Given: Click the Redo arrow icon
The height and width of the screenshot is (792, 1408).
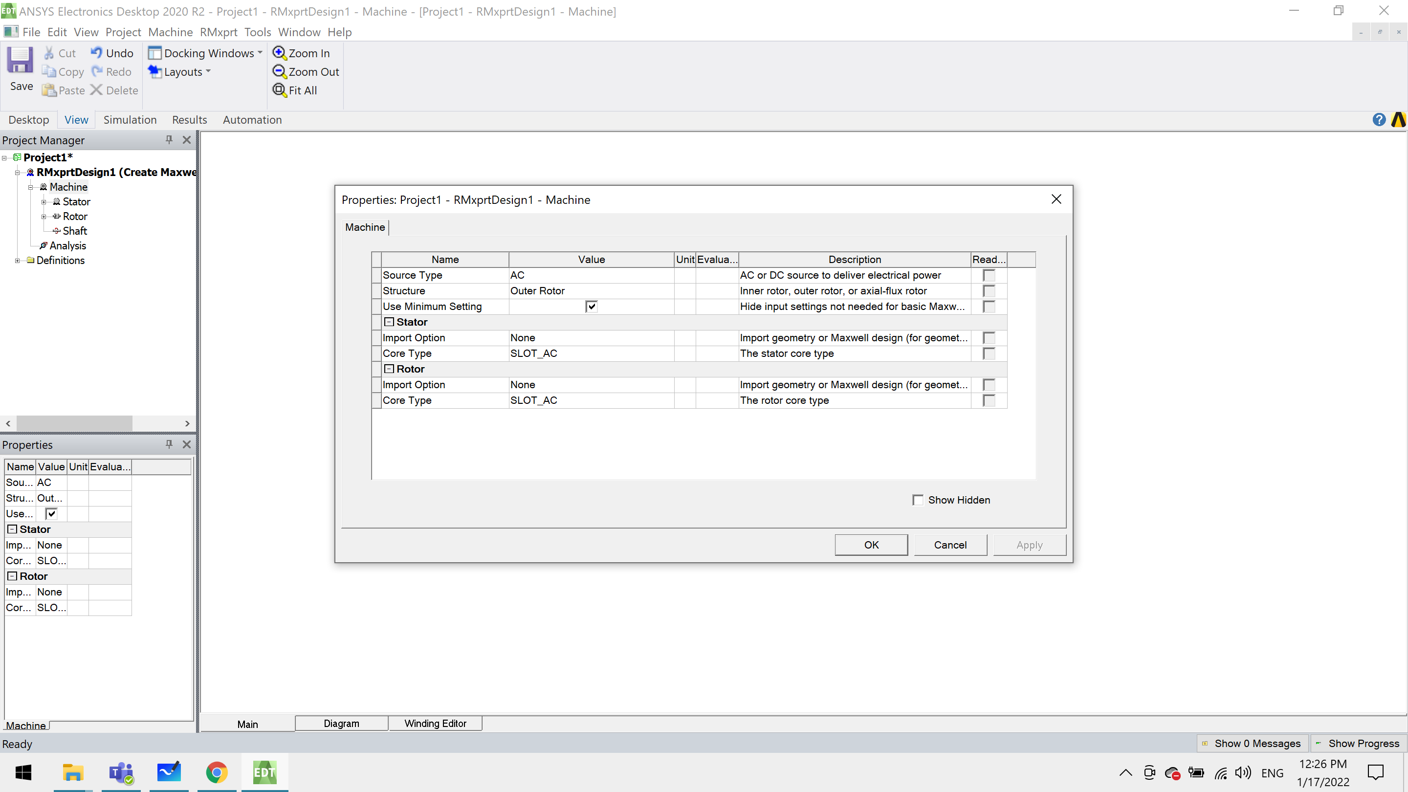Looking at the screenshot, I should (x=97, y=71).
